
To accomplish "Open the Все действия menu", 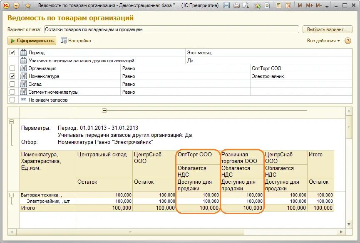I will 323,41.
